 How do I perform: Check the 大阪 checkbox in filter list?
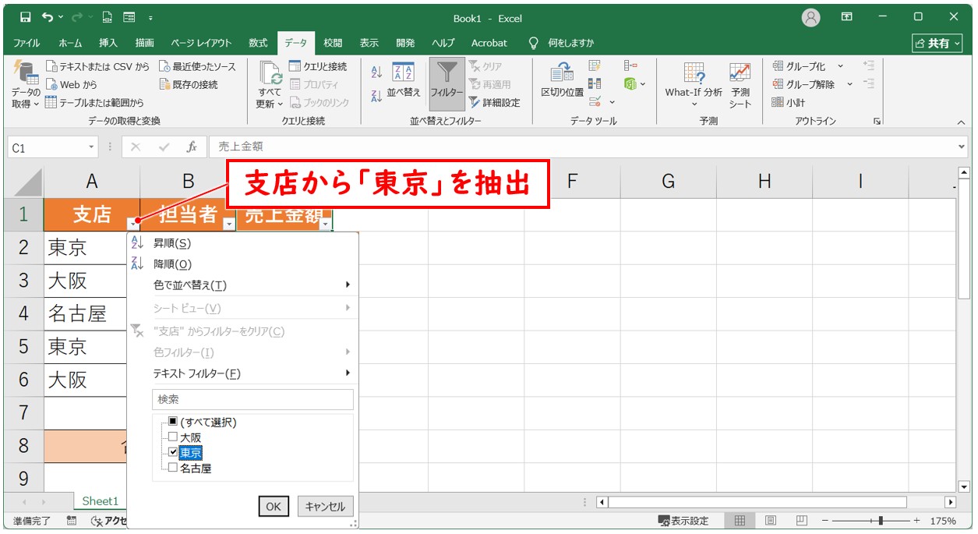pyautogui.click(x=173, y=437)
